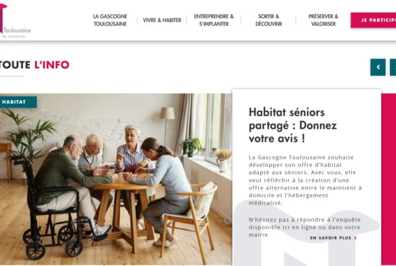The image size is (396, 266).
Task: Click the next slide arrow button
Action: coord(393,67)
